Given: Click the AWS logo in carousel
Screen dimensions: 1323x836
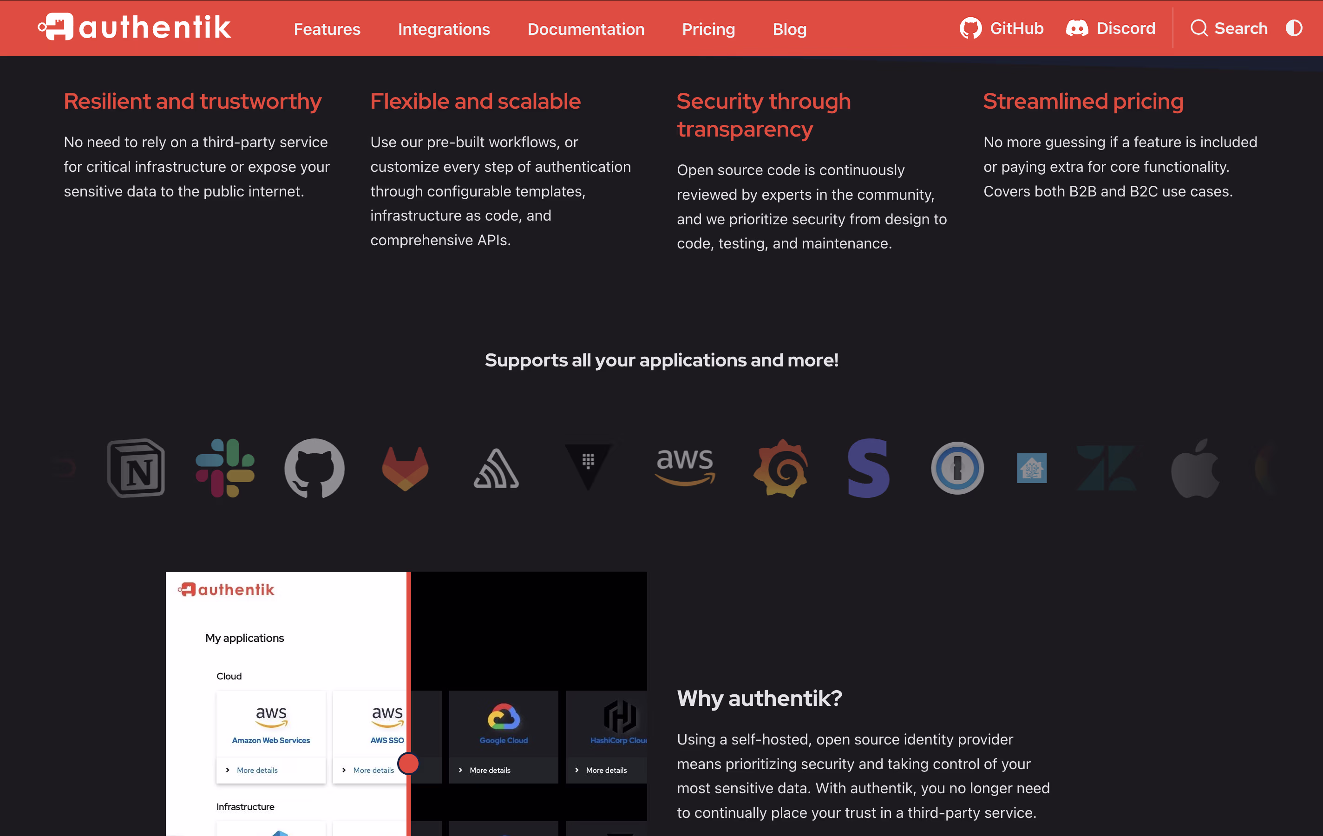Looking at the screenshot, I should click(x=685, y=467).
